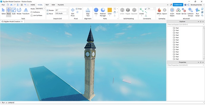This screenshot has height=108, width=205.
Task: Close the Big Ben Model Creation tab
Action: coord(22,22)
